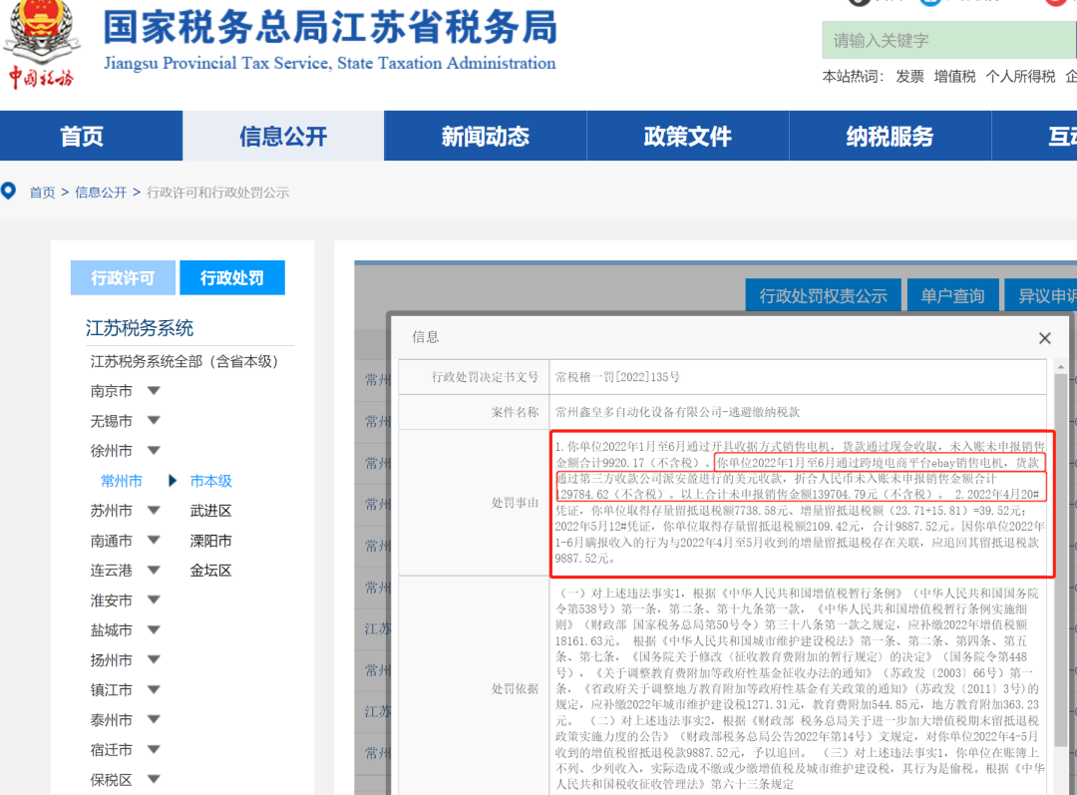
Task: Expand the 泰州市 arrow
Action: tap(154, 719)
